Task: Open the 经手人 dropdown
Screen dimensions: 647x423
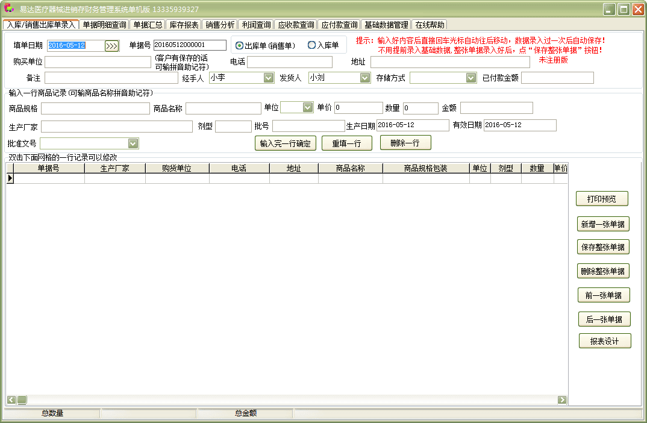Action: (269, 78)
